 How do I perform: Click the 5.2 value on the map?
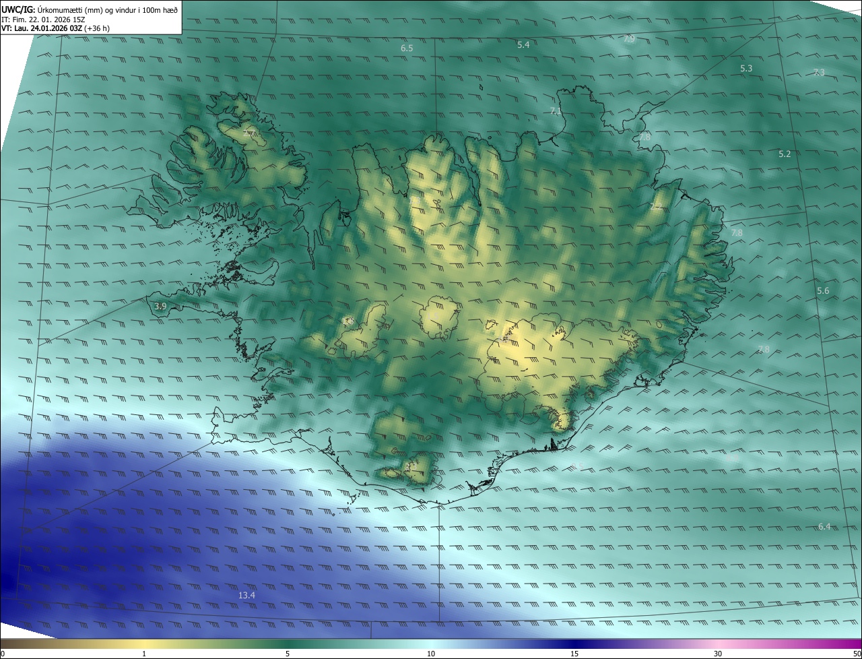tap(785, 154)
